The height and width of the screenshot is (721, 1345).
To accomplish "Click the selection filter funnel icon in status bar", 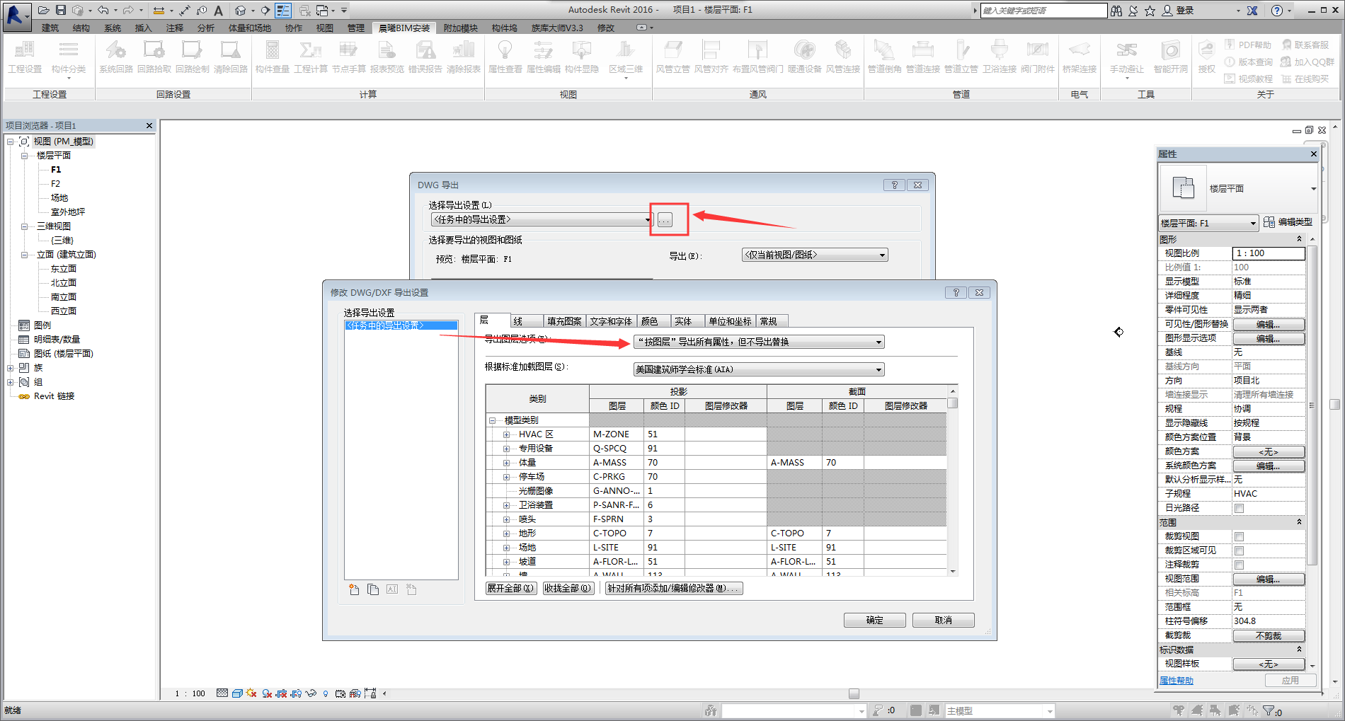I will 1269,710.
